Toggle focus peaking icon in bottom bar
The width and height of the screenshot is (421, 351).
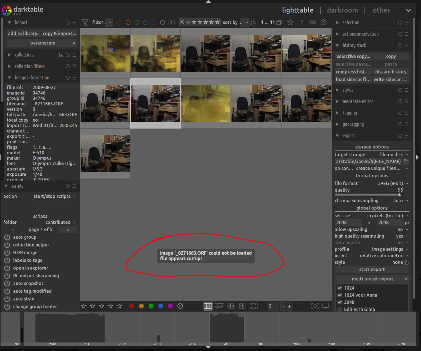click(315, 306)
